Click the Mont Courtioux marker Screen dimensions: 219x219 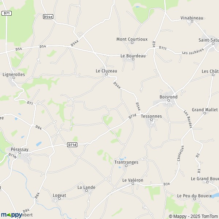pyautogui.click(x=132, y=43)
